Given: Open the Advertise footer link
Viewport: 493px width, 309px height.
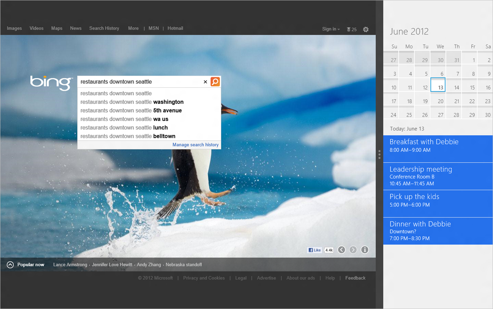Looking at the screenshot, I should coord(266,278).
